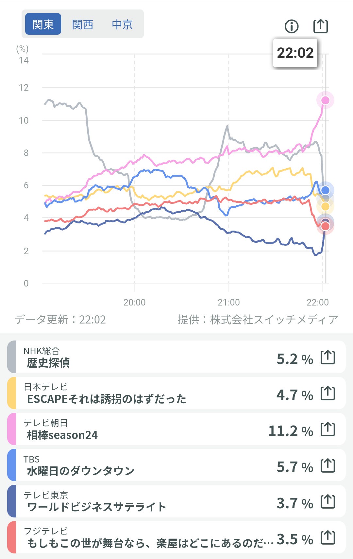Share the TBS 水曜日のダウンタウン rating
Screen dimensions: 353x559
click(x=328, y=465)
